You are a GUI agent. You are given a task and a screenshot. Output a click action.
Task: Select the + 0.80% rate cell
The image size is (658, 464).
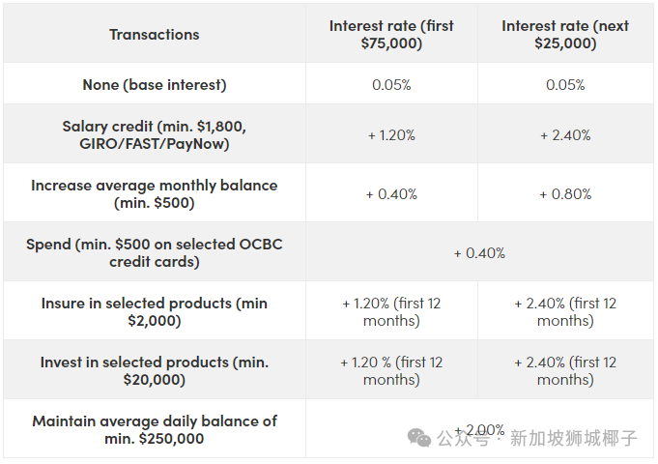(565, 194)
